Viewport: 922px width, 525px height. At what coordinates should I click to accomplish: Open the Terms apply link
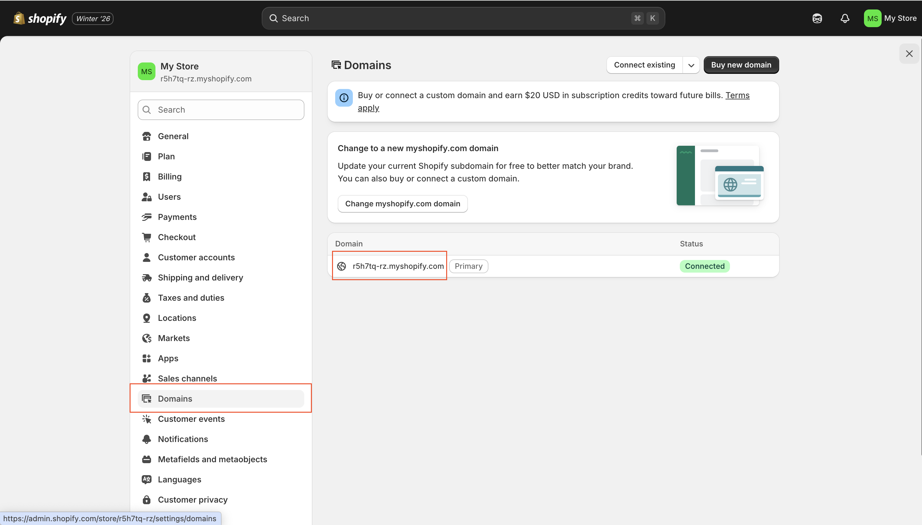click(737, 96)
